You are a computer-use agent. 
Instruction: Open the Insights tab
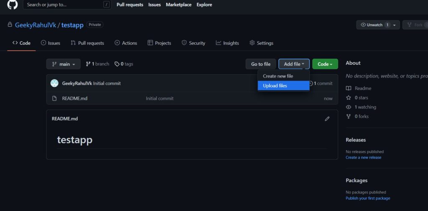click(227, 43)
